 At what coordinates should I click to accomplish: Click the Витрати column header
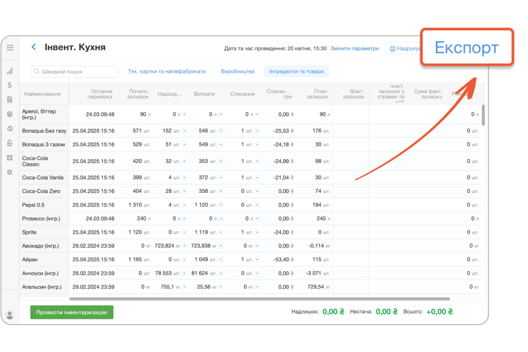click(x=205, y=94)
